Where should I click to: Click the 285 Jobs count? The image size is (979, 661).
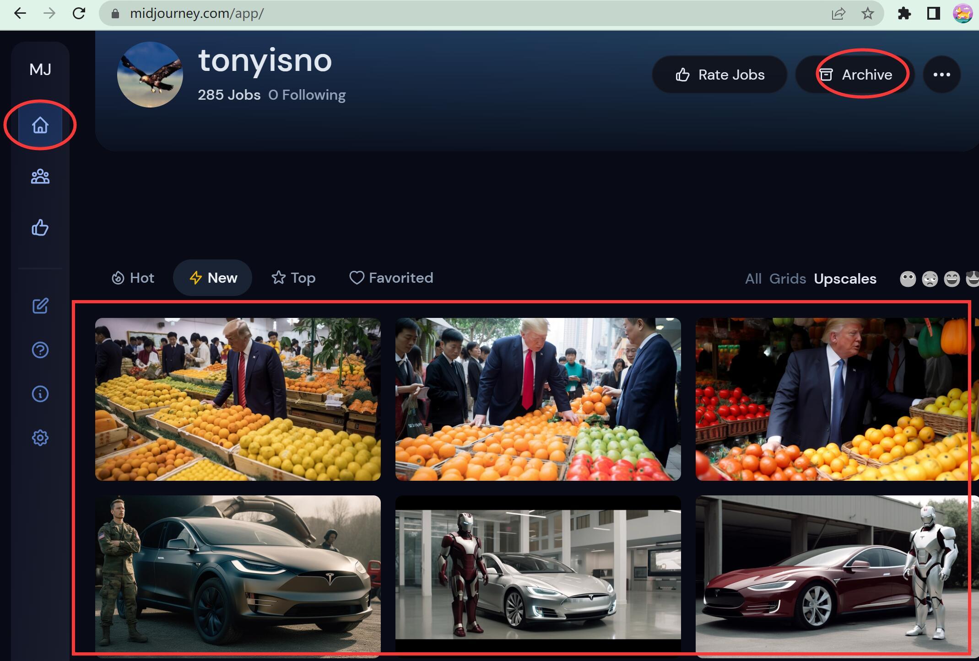pos(229,95)
